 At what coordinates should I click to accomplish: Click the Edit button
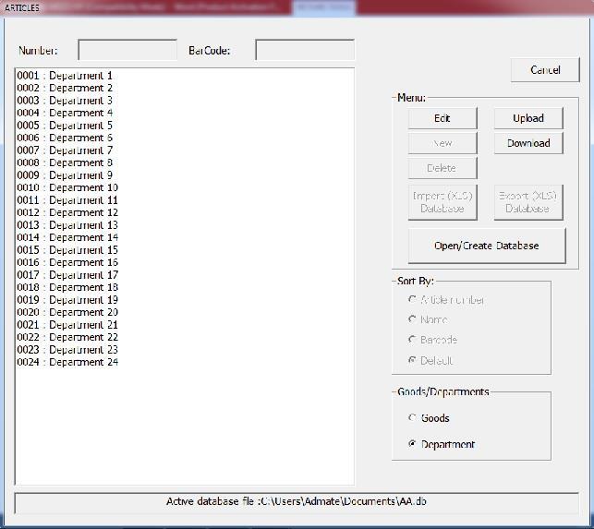coord(442,118)
